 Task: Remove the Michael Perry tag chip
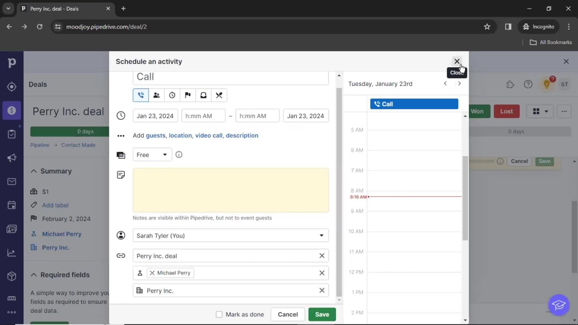point(152,273)
